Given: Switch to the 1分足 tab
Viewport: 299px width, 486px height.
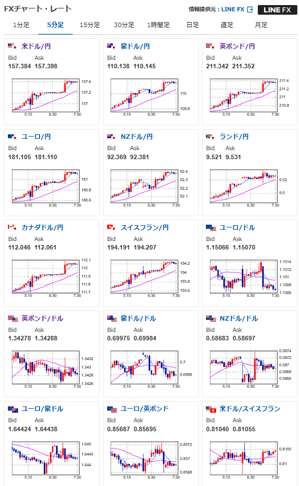Looking at the screenshot, I should point(21,25).
